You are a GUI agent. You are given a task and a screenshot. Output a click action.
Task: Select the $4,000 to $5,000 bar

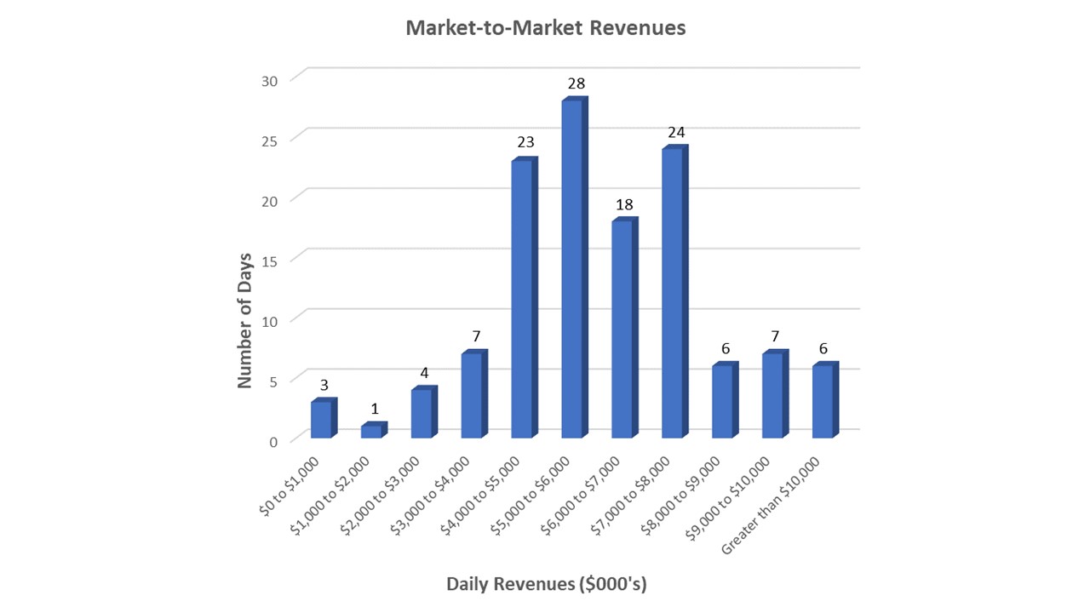point(521,299)
